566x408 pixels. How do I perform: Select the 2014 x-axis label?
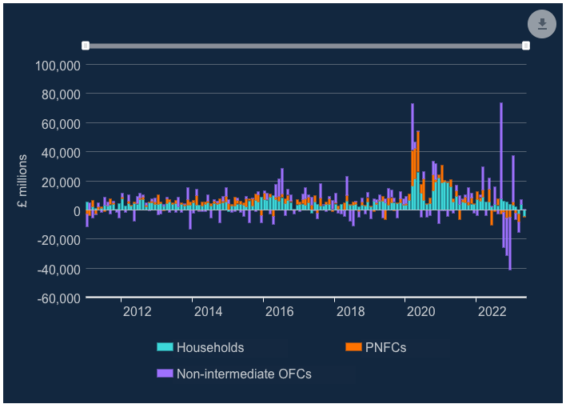click(208, 311)
